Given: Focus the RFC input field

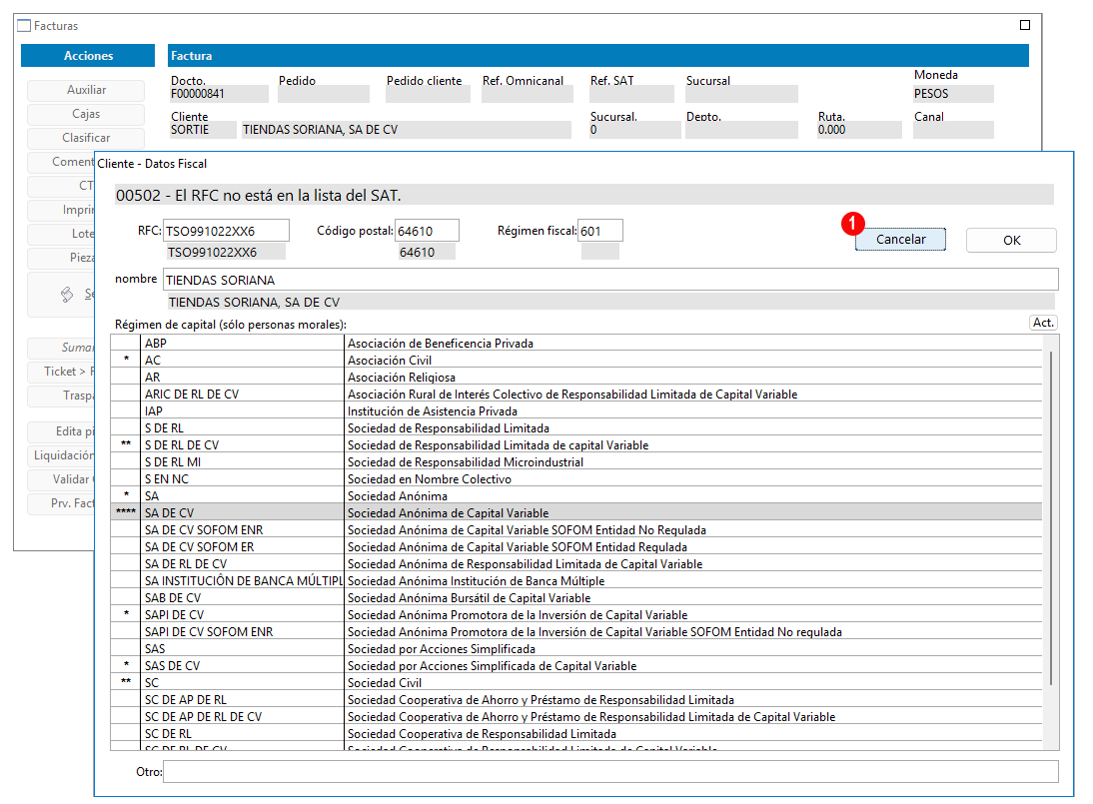Looking at the screenshot, I should (x=226, y=231).
